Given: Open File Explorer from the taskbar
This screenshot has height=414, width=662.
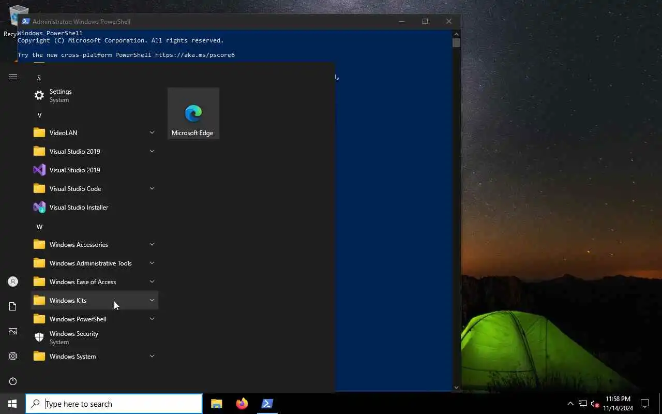Looking at the screenshot, I should point(217,404).
